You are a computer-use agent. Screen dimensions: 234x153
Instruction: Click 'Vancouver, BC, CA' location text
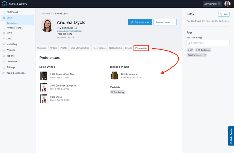pos(65,37)
